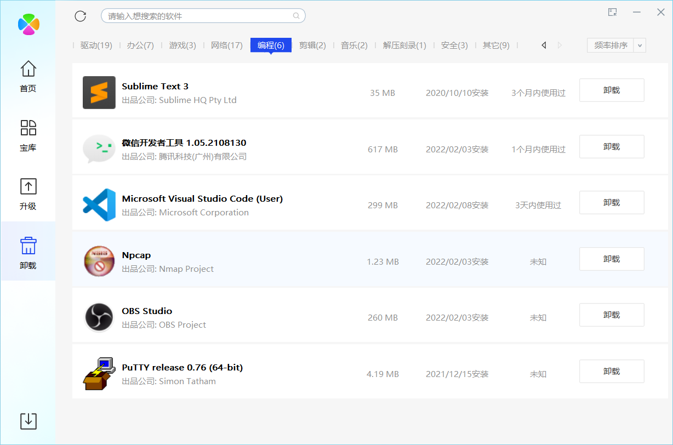Click the 2022/02/08安装 install date
The width and height of the screenshot is (673, 445).
(x=457, y=206)
